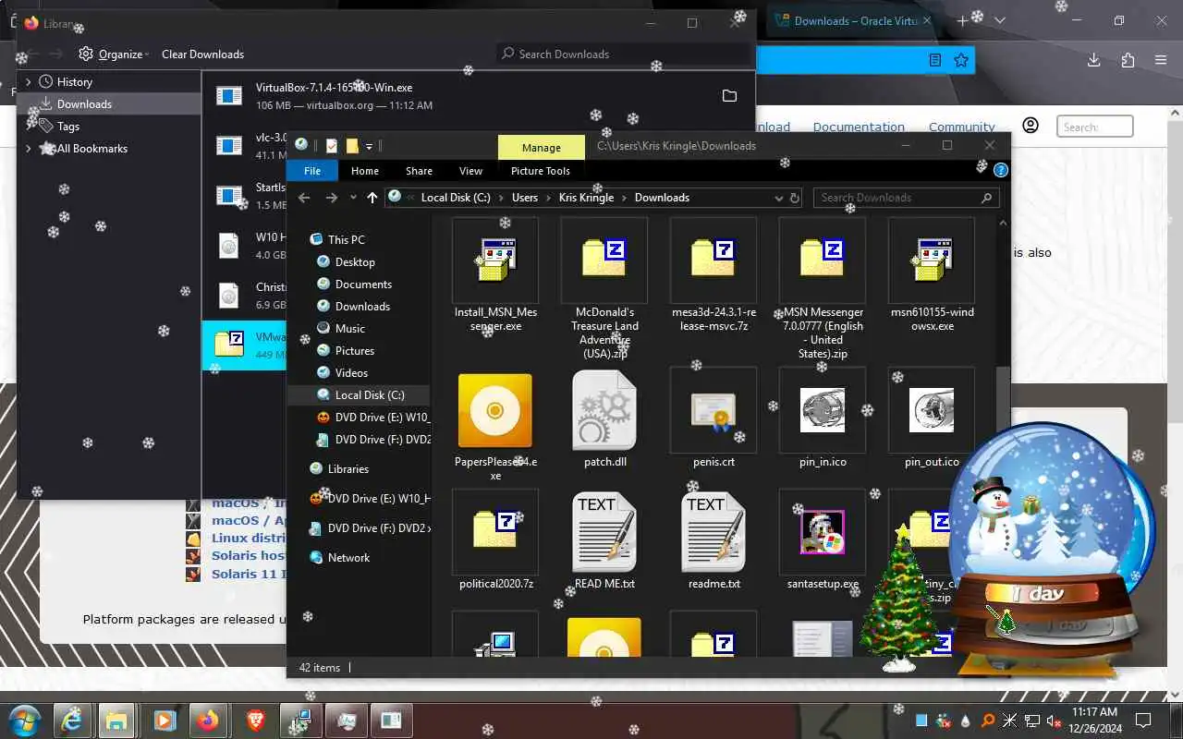Click Search Downloads field in Library

[624, 55]
